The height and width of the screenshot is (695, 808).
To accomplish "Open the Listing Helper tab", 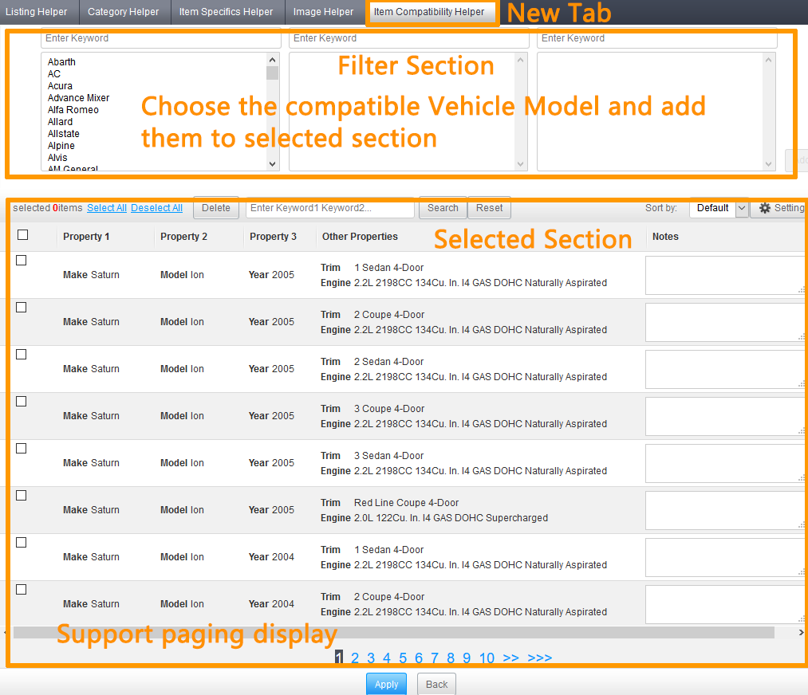I will tap(37, 11).
